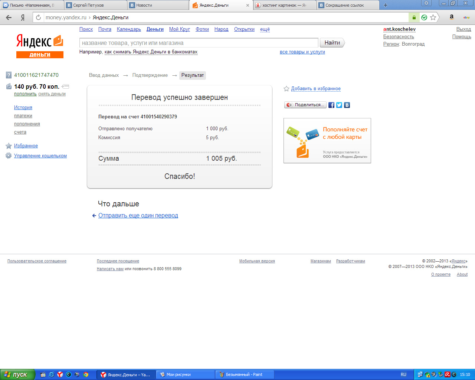Open Поиск in the top navigation

click(86, 29)
